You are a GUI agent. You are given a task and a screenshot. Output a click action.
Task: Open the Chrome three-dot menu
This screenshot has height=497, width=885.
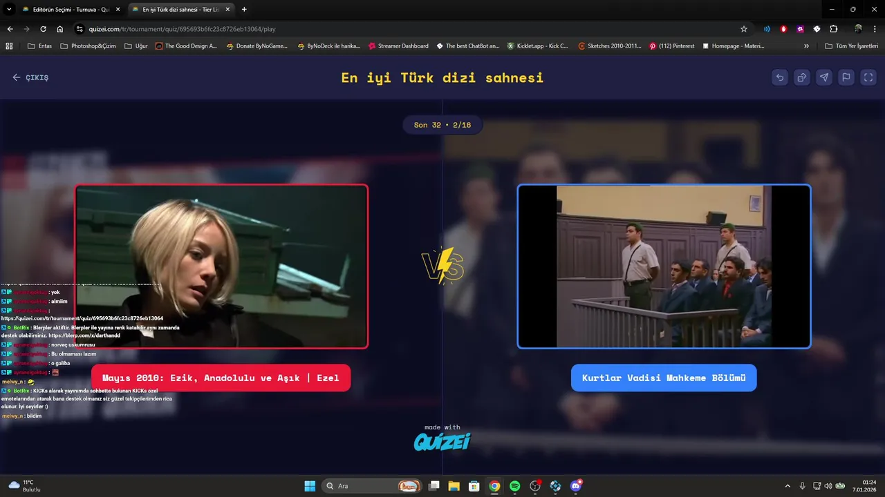coord(875,29)
